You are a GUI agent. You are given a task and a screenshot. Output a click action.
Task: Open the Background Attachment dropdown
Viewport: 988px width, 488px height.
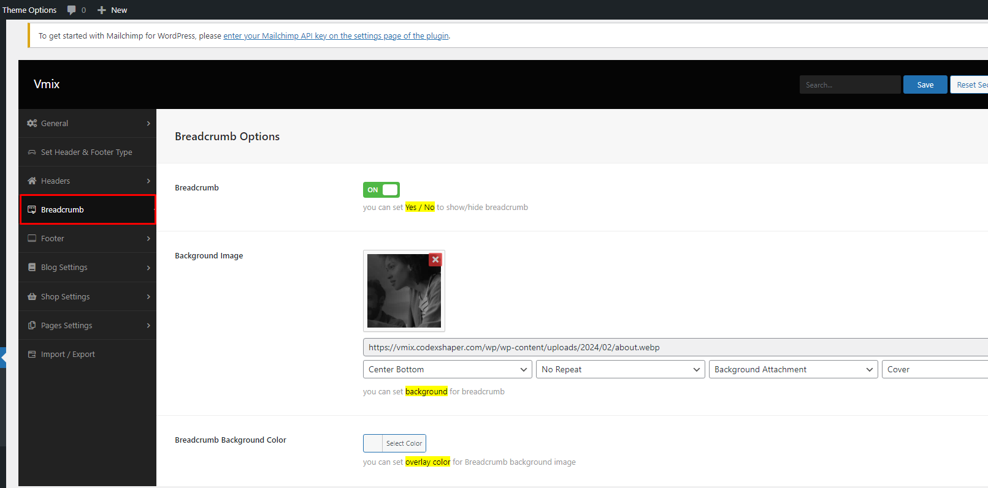click(x=793, y=369)
